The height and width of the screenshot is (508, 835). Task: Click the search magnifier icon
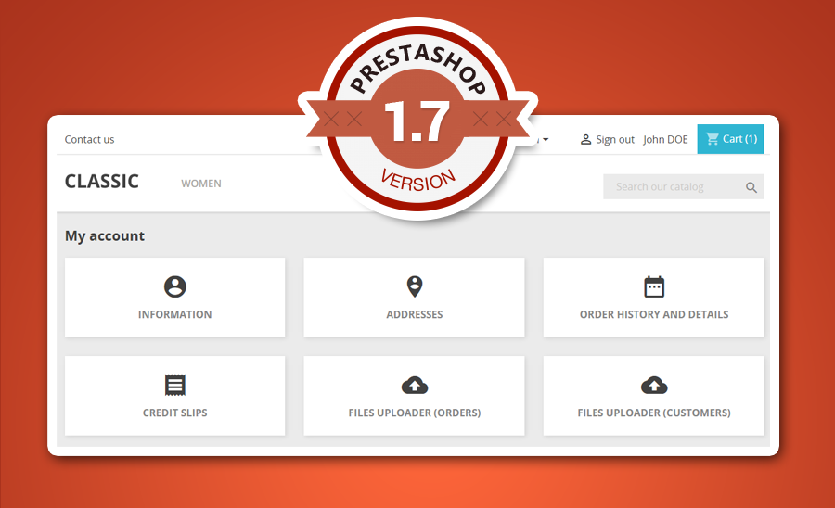pyautogui.click(x=751, y=187)
